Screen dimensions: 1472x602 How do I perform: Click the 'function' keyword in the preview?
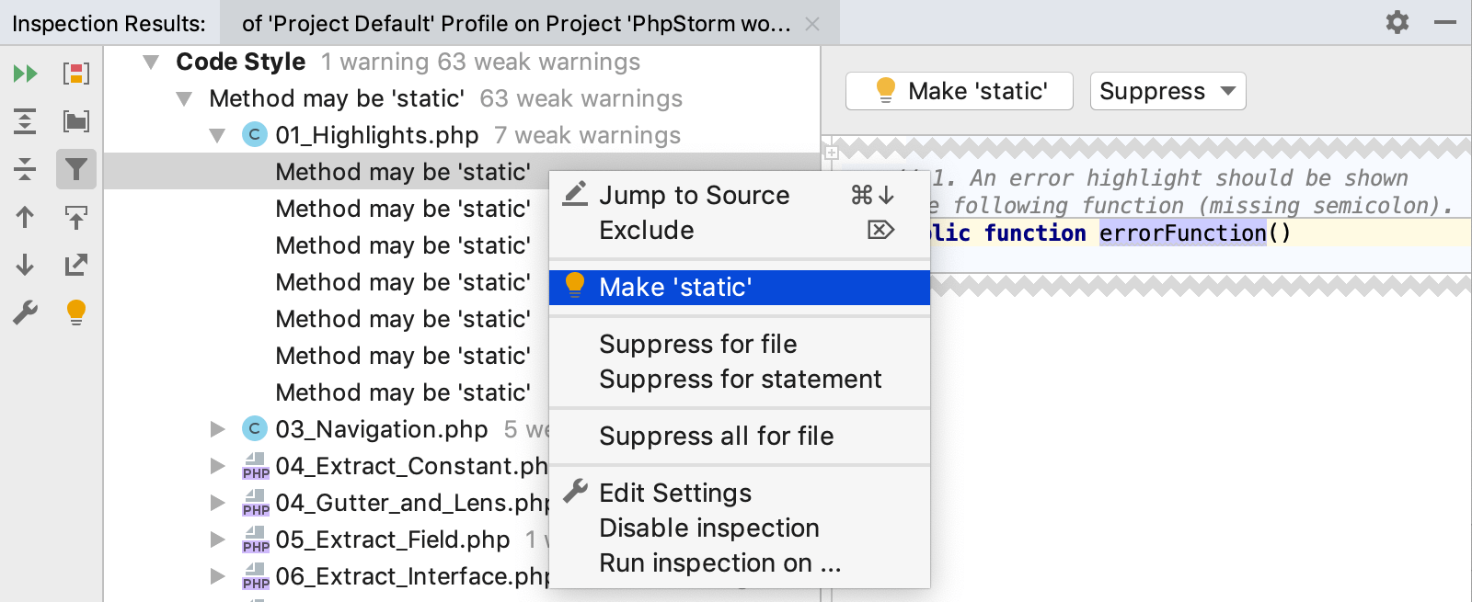coord(1035,233)
